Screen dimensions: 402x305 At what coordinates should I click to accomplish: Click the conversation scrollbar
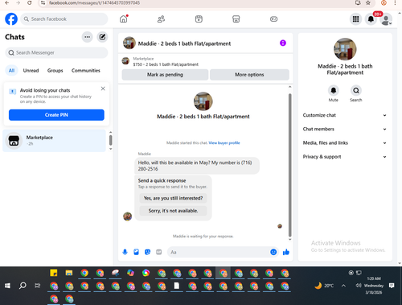pos(289,165)
